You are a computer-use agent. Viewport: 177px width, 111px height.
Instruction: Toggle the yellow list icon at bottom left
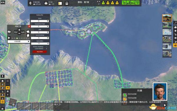(x=2, y=102)
